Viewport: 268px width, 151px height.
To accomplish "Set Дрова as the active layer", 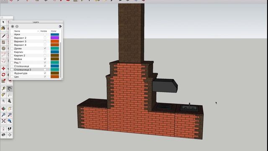I will pyautogui.click(x=12, y=49).
